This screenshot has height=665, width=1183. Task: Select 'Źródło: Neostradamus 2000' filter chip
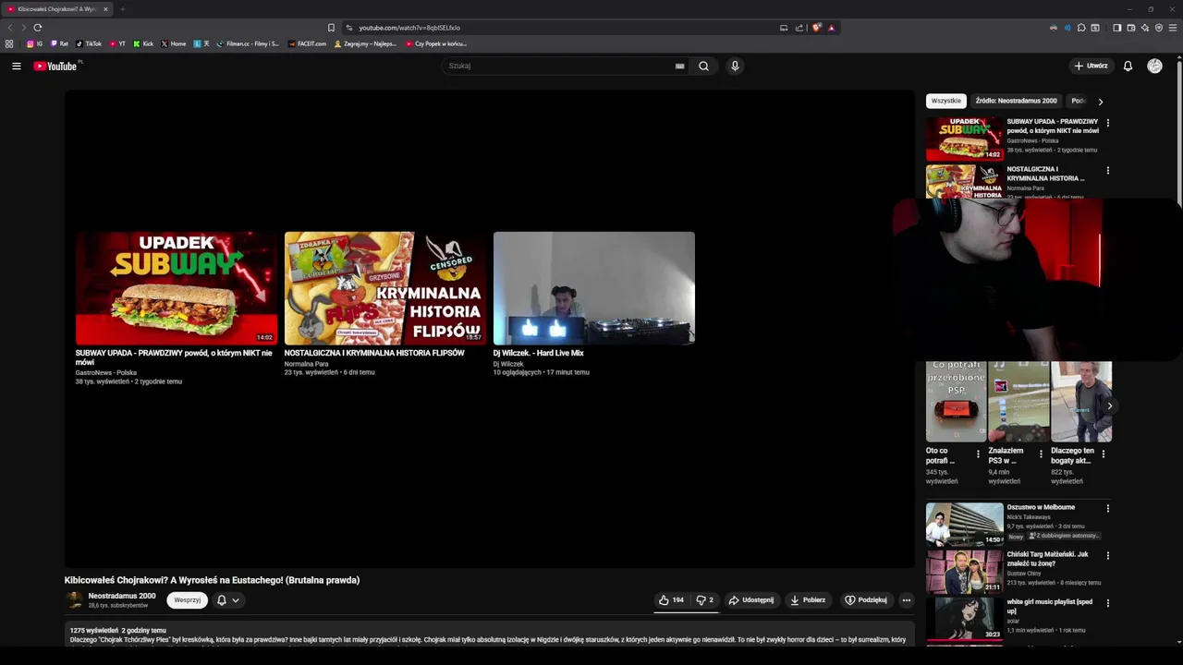[x=1016, y=101]
